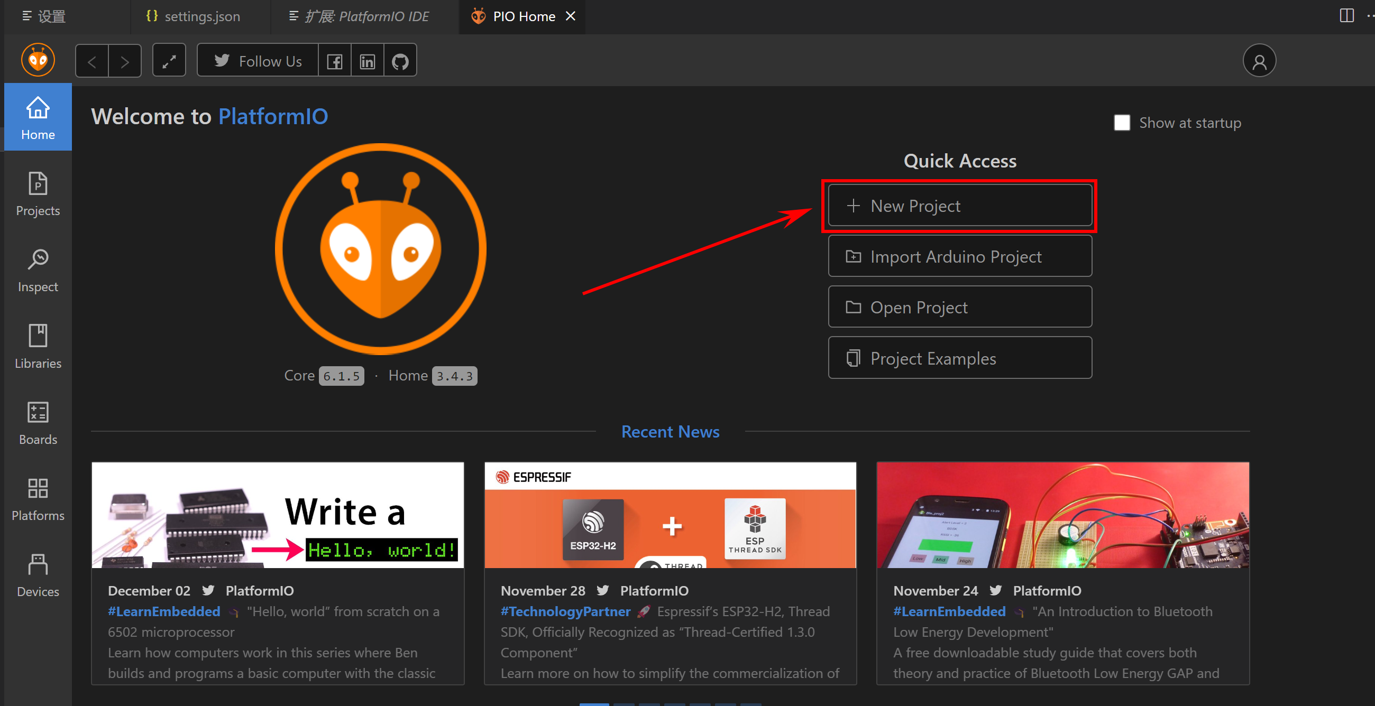This screenshot has height=706, width=1375.
Task: Click the GitHub icon in toolbar
Action: pos(400,61)
